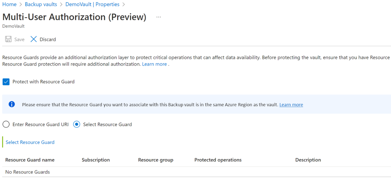The height and width of the screenshot is (182, 391).
Task: Click the Discard button label
Action: coord(47,39)
